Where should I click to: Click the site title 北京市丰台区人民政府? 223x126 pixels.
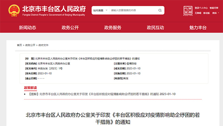54,9
